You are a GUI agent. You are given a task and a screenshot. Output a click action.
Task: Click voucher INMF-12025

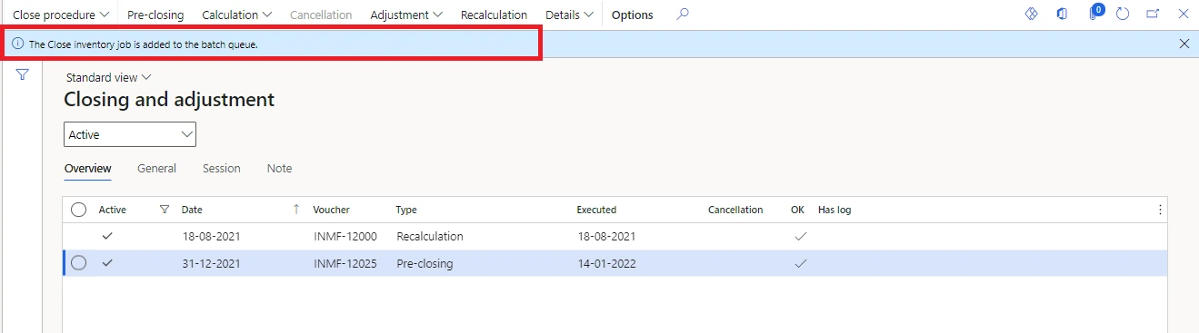tap(345, 263)
